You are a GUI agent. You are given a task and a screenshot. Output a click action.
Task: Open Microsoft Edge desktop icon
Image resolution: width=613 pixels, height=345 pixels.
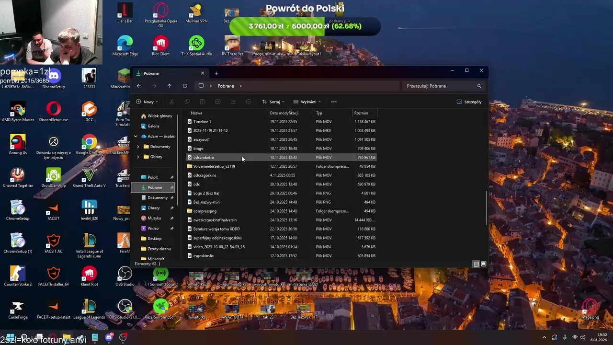pyautogui.click(x=125, y=46)
